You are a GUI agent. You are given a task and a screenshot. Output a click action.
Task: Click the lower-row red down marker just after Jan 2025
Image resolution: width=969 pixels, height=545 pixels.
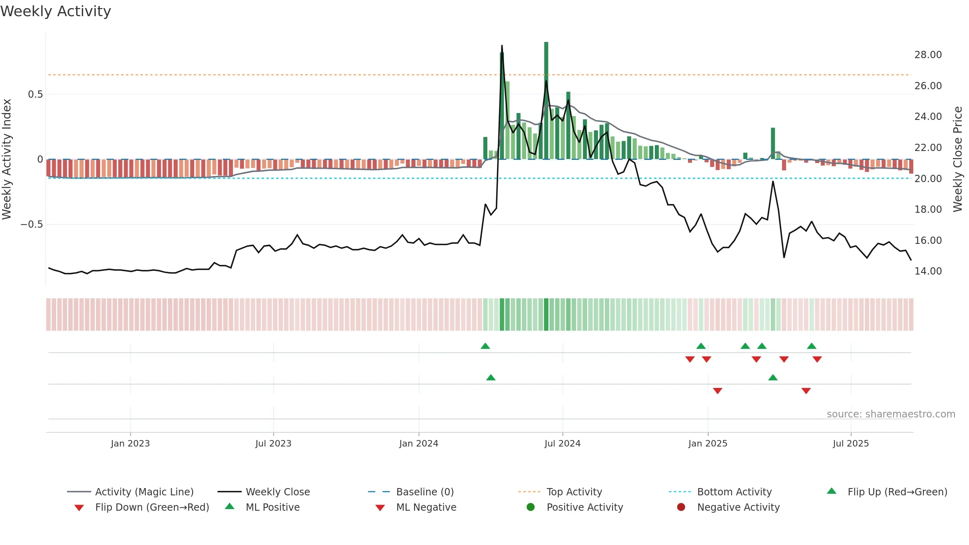[717, 391]
